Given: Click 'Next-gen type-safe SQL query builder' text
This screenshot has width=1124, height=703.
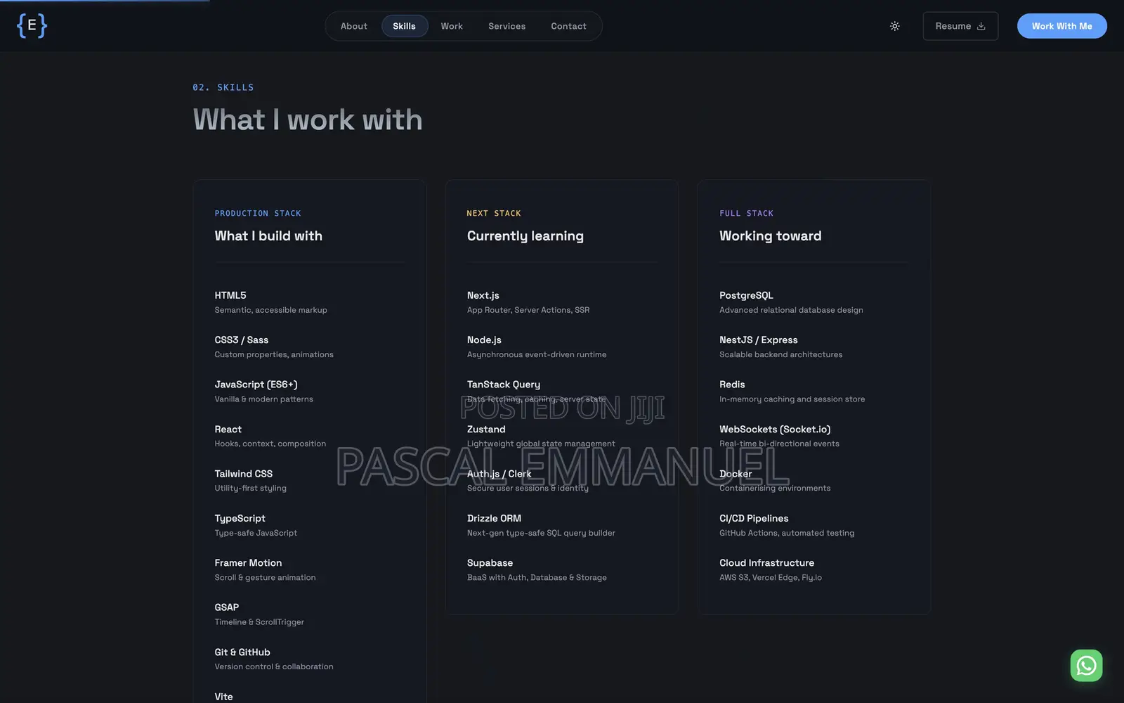Looking at the screenshot, I should coord(541,533).
